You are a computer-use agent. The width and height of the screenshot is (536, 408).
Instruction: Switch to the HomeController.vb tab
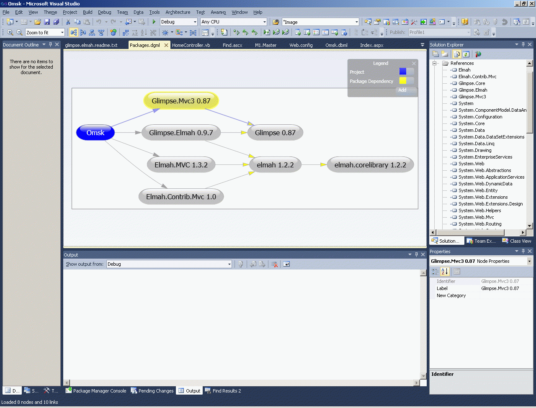pos(191,45)
